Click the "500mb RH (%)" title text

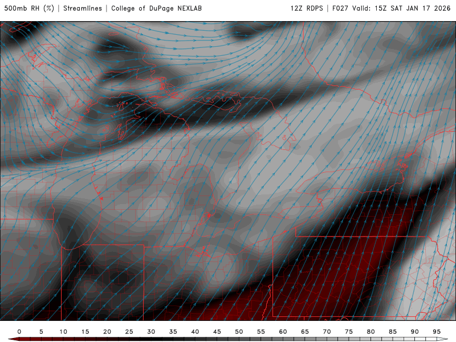[x=29, y=9]
